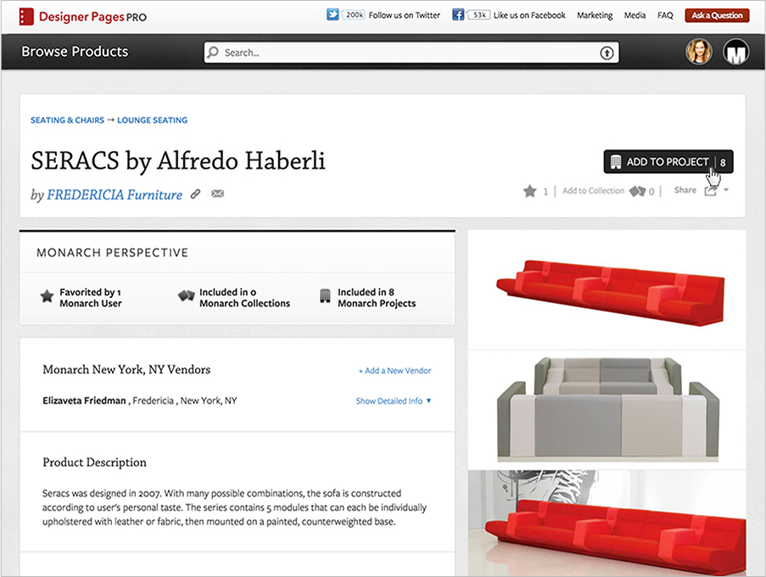The width and height of the screenshot is (766, 577).
Task: Click the Facebook icon in header
Action: (x=458, y=14)
